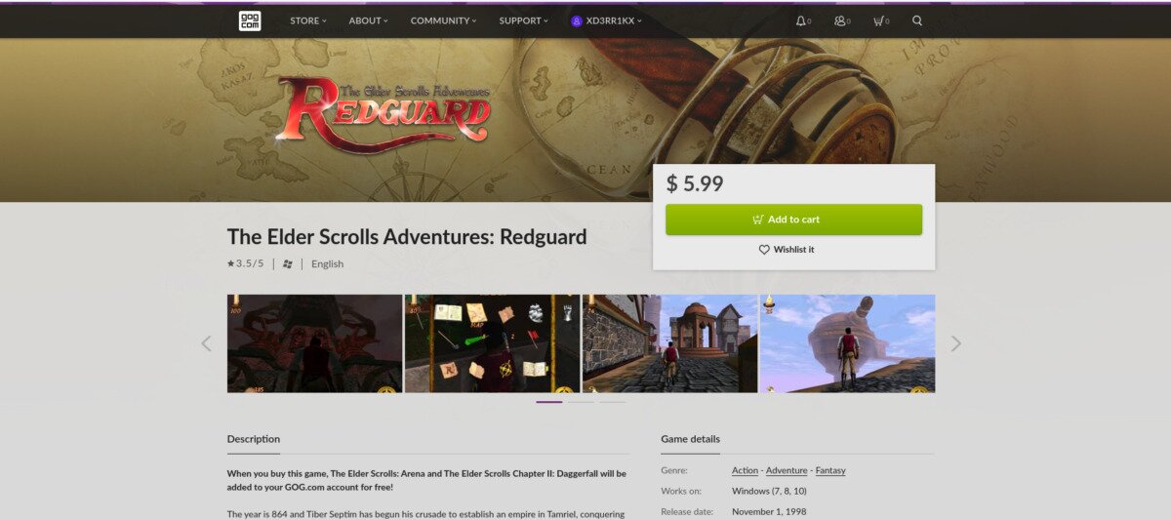Screen dimensions: 1171x520
Task: Select the second gallery page indicator
Action: coord(581,402)
